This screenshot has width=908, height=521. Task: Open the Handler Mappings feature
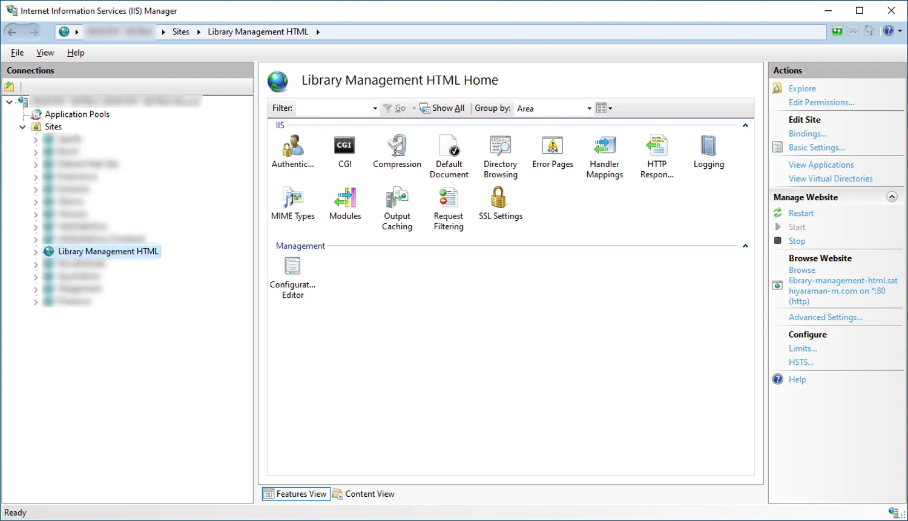point(605,157)
